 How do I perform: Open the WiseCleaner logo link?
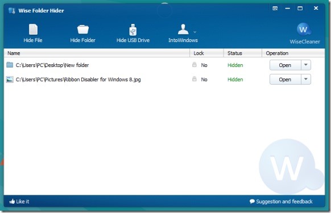tap(304, 29)
